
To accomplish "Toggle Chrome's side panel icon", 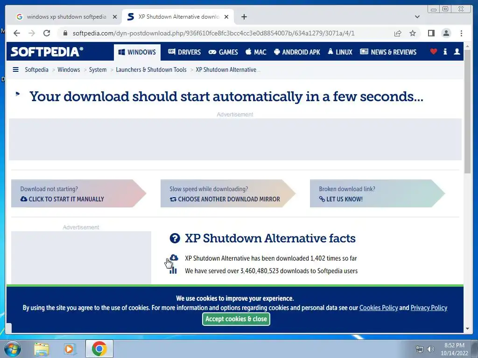I will point(431,33).
